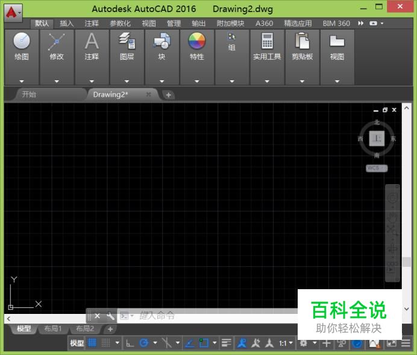This screenshot has width=417, height=355.
Task: Open the 图层 (Layers) panel icon
Action: coord(127,41)
